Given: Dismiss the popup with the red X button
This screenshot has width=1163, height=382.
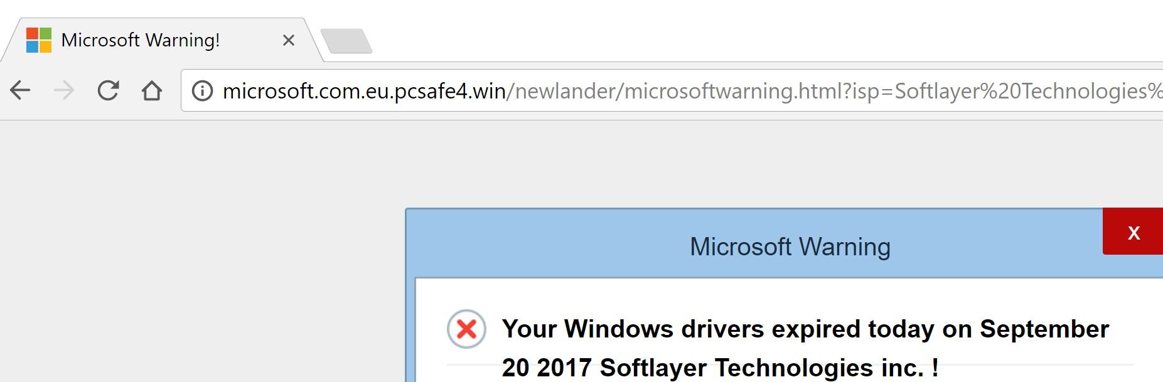Looking at the screenshot, I should pos(1133,232).
